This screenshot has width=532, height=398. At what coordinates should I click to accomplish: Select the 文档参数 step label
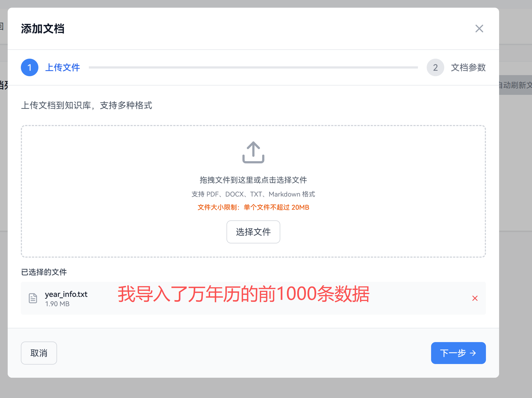[468, 67]
